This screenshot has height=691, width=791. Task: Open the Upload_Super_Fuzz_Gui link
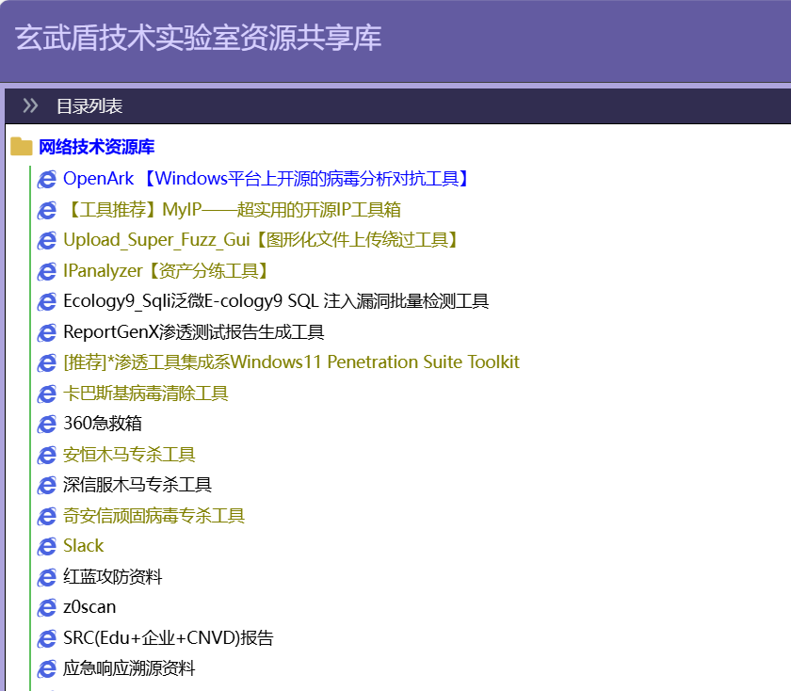point(260,240)
